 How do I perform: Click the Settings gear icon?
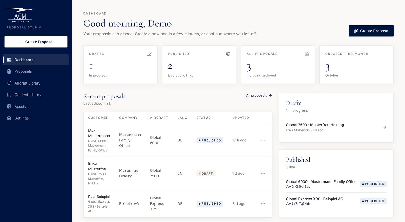coord(9,118)
